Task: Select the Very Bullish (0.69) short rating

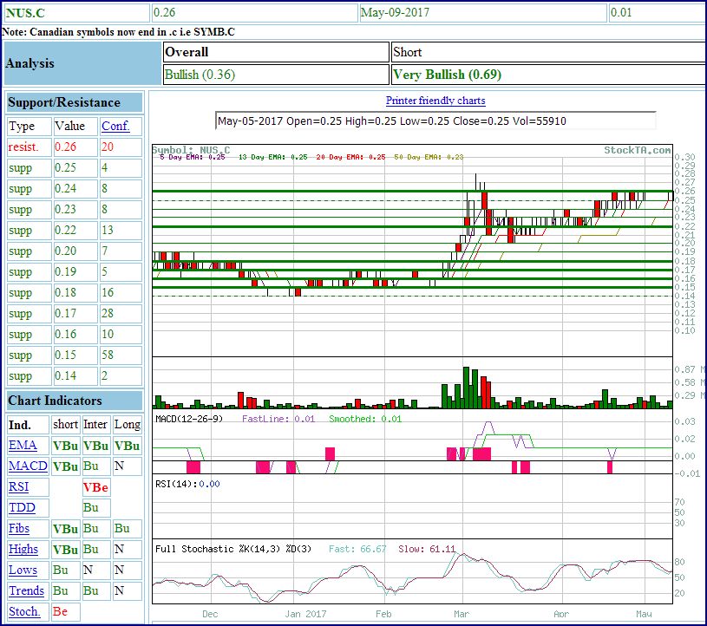Action: click(447, 75)
